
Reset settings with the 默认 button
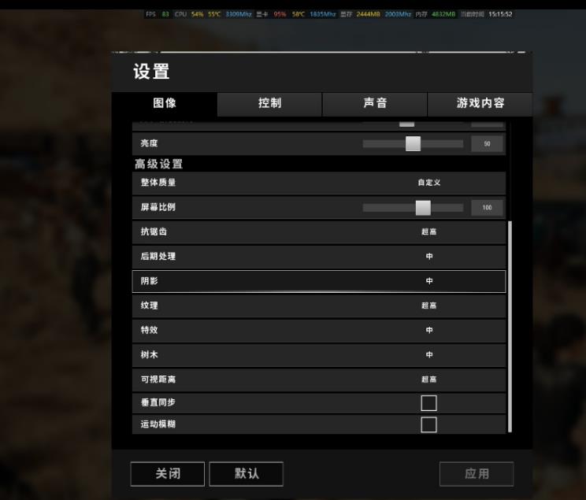(247, 474)
